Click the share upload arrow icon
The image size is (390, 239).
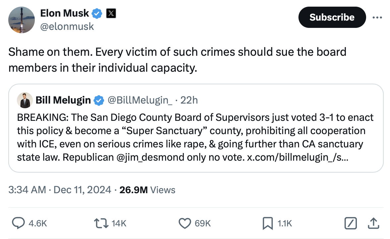373,223
